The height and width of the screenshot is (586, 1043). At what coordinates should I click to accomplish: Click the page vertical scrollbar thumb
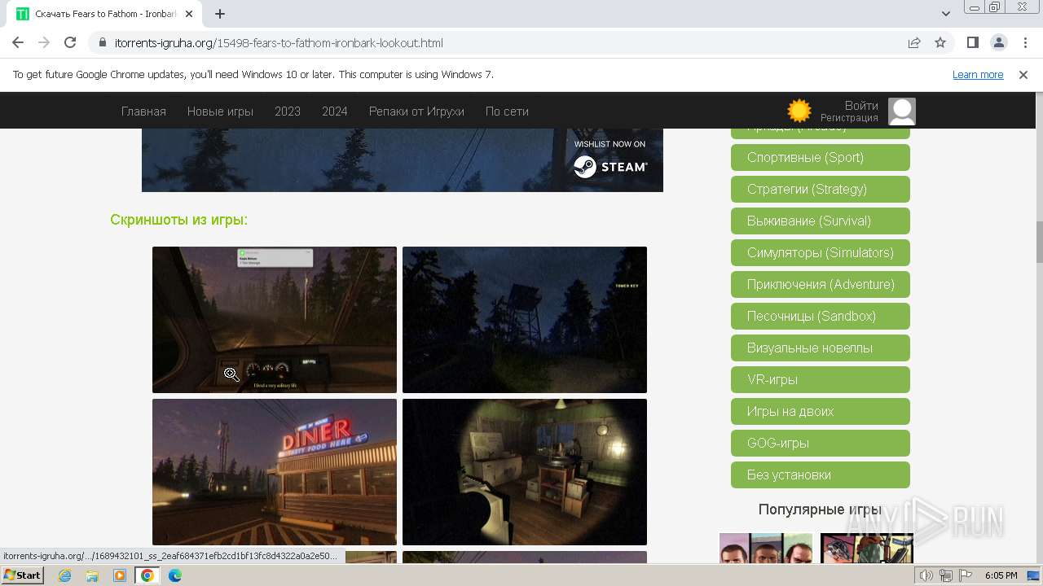1039,242
